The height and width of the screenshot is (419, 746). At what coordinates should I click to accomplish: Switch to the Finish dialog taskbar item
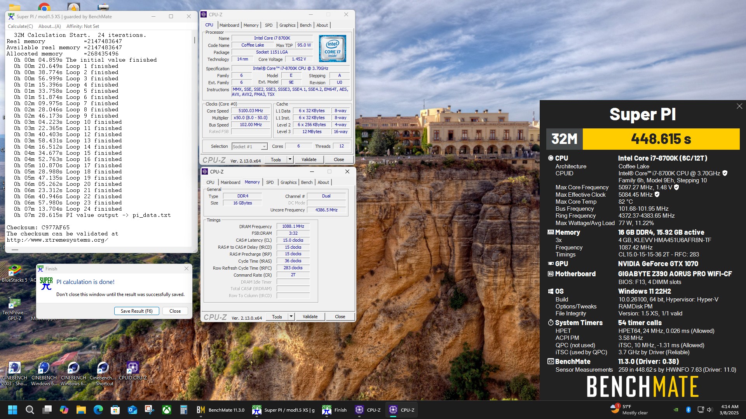(335, 410)
